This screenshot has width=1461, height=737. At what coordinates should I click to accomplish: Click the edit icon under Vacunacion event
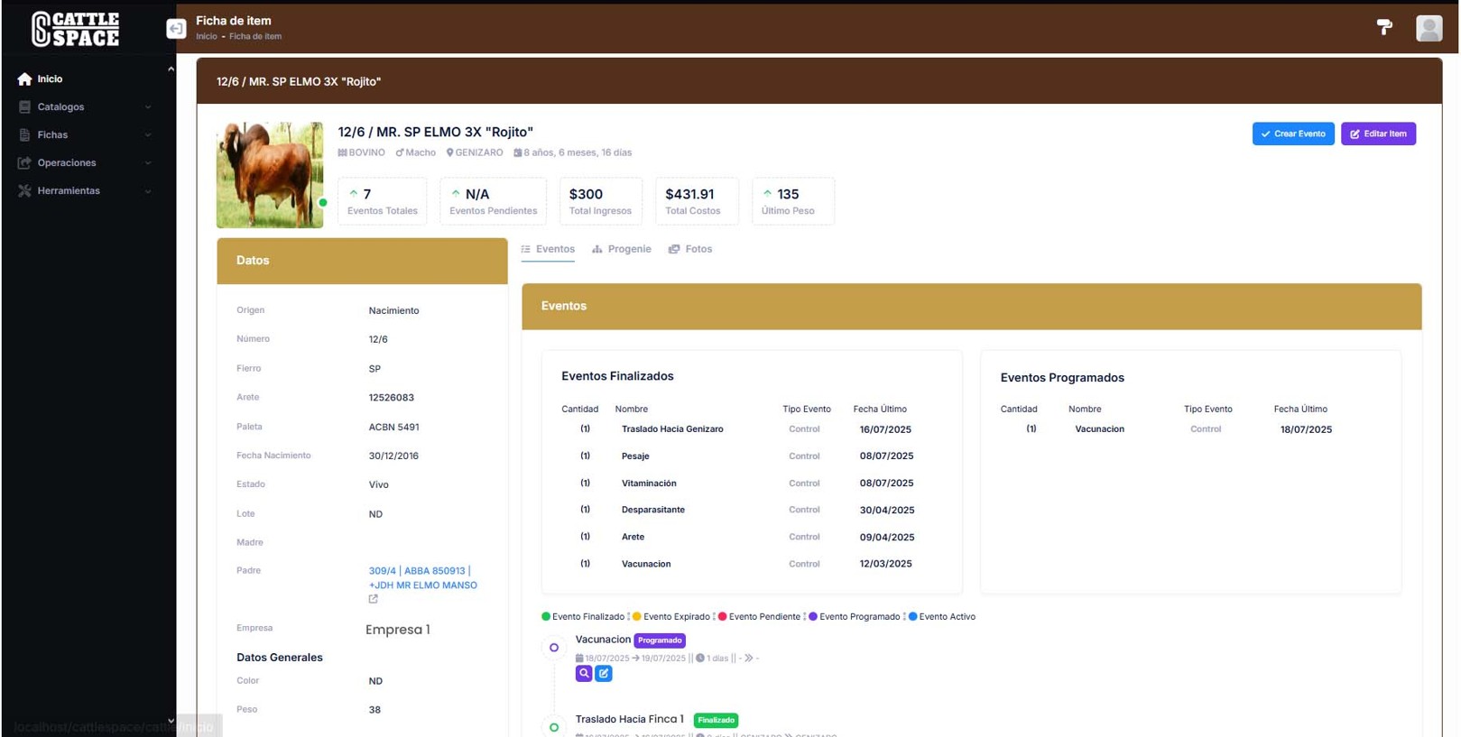coord(604,674)
